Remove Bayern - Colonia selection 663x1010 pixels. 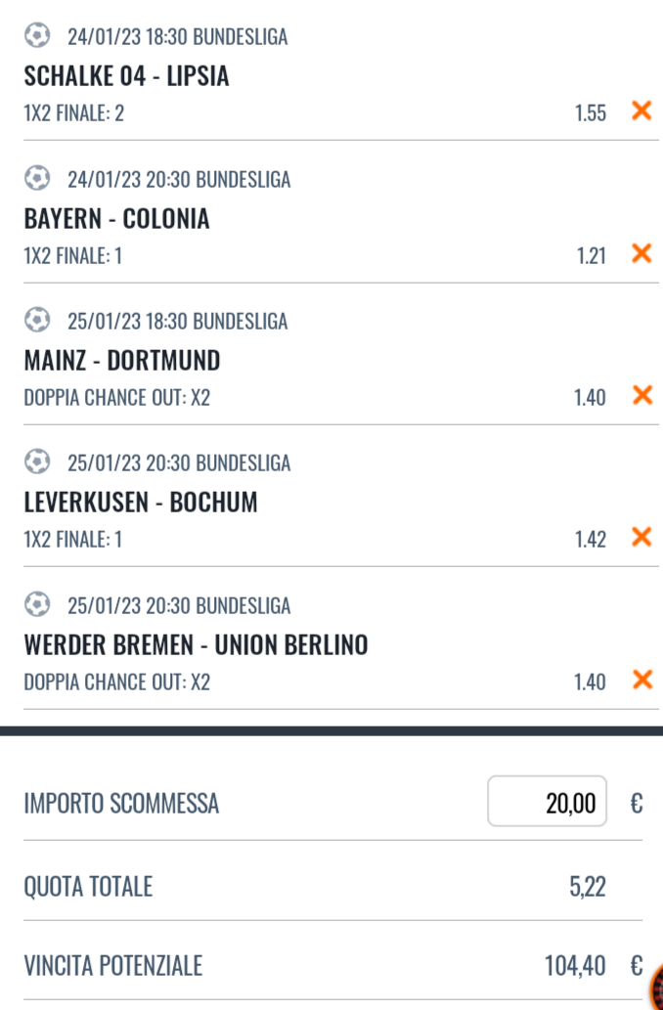click(641, 253)
